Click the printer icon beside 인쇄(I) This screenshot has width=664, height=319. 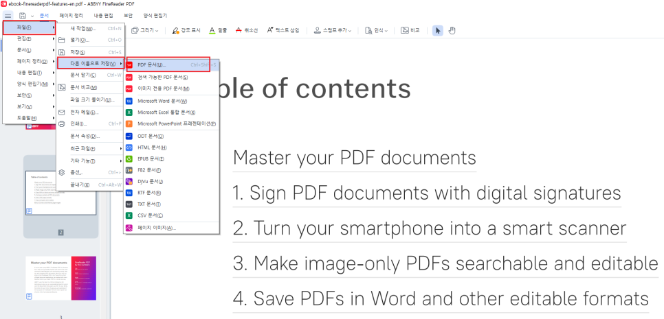click(62, 124)
